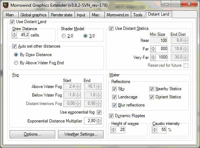The height and width of the screenshot is (148, 200).
Task: Click the Very Far Min Size value 1000
Action: (x=162, y=57)
